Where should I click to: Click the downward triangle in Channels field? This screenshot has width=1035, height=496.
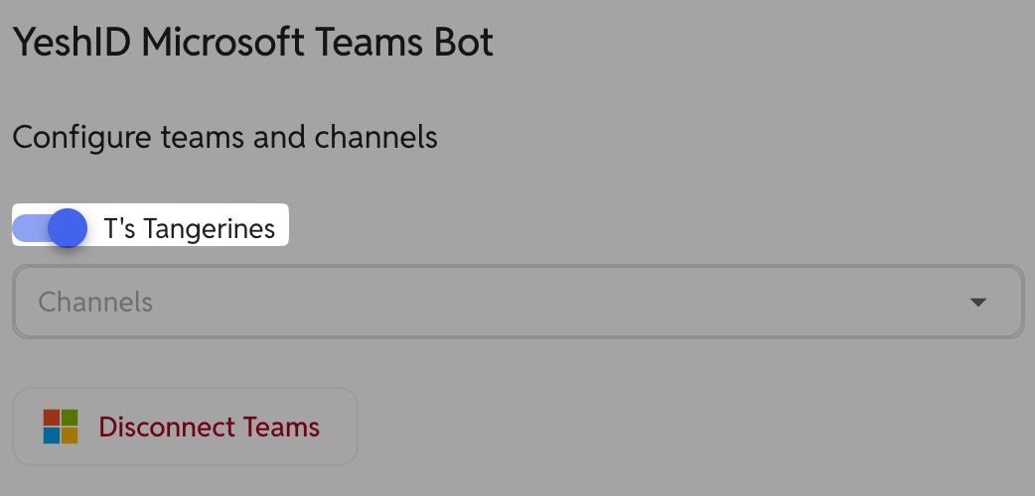(977, 303)
